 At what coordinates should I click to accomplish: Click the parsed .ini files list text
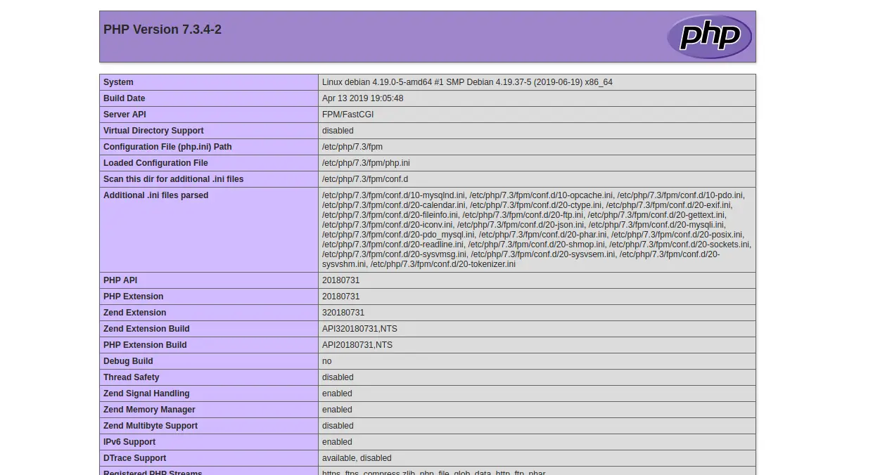tap(537, 230)
